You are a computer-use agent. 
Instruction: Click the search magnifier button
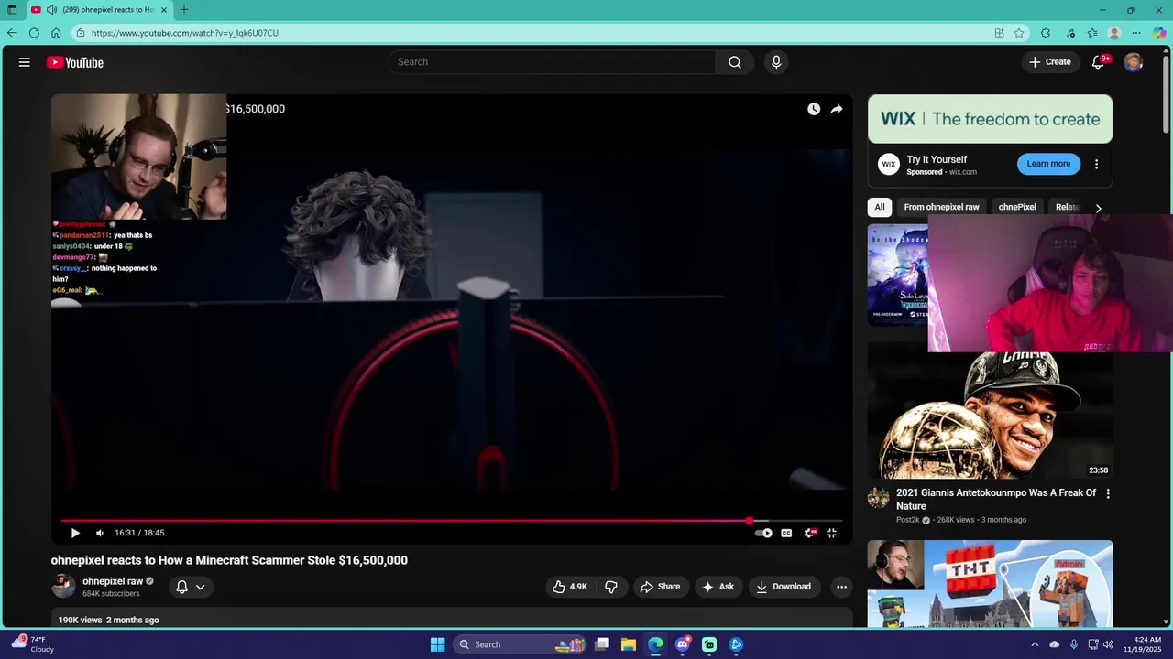point(735,62)
